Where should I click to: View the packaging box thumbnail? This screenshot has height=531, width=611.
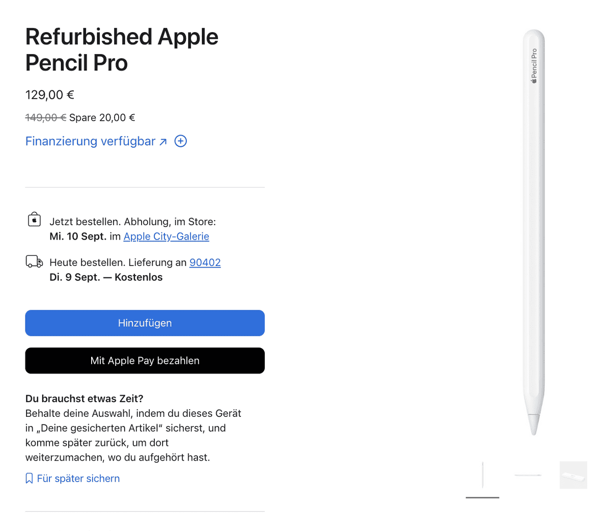pos(573,475)
